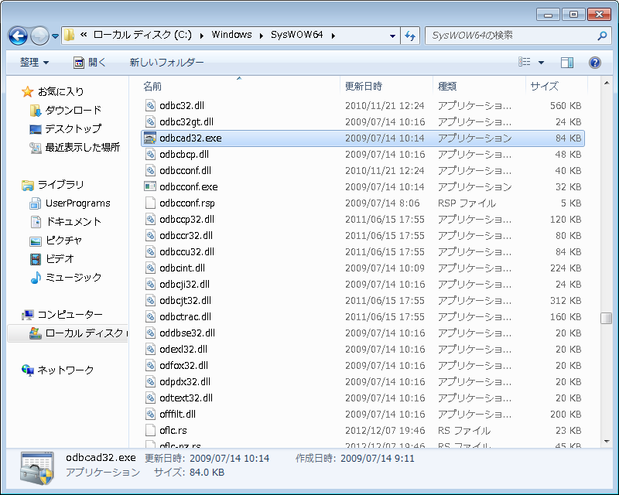Expand the Windows breadcrumb arrow

(x=261, y=36)
